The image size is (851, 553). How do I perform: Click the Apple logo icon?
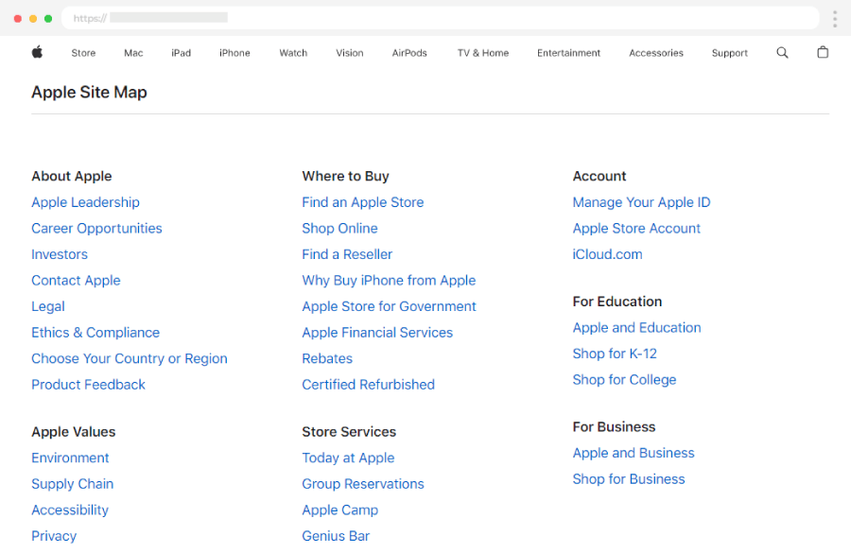click(37, 53)
